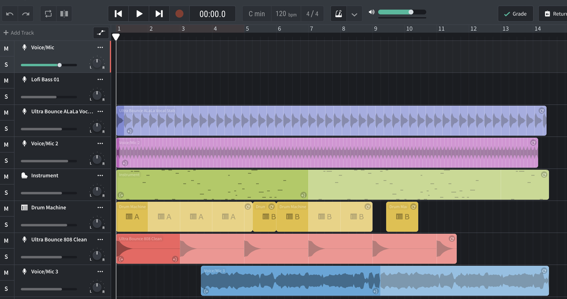
Task: Solo the Voice/Mic track
Action: [x=6, y=65]
